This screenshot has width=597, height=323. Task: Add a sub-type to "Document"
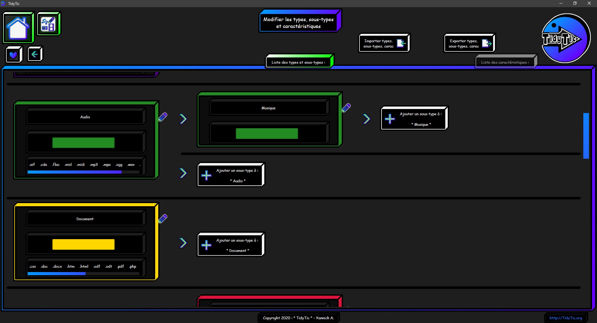(x=231, y=245)
